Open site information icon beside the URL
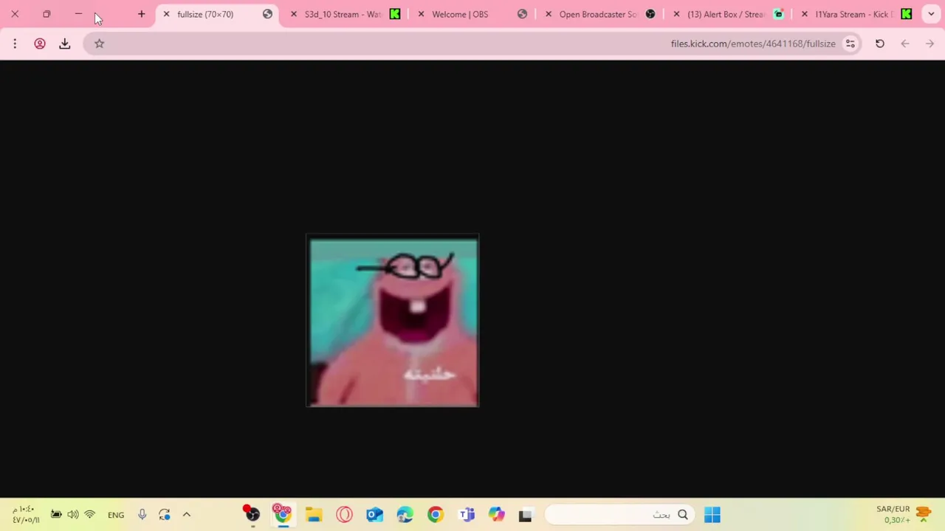This screenshot has height=531, width=945. click(x=850, y=44)
